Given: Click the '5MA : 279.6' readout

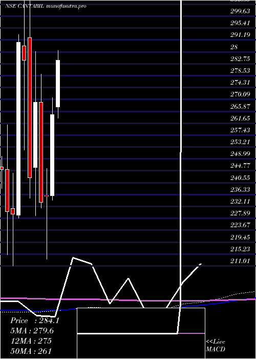Looking at the screenshot, I should (32, 331).
